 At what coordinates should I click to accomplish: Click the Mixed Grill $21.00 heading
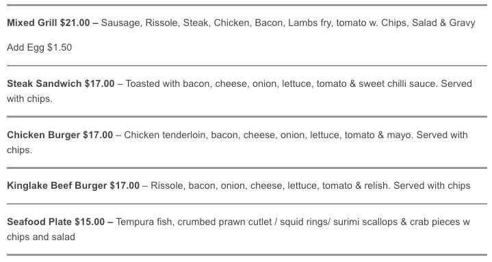pos(49,23)
